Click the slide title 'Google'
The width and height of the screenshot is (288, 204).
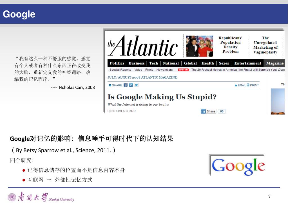pos(19,14)
